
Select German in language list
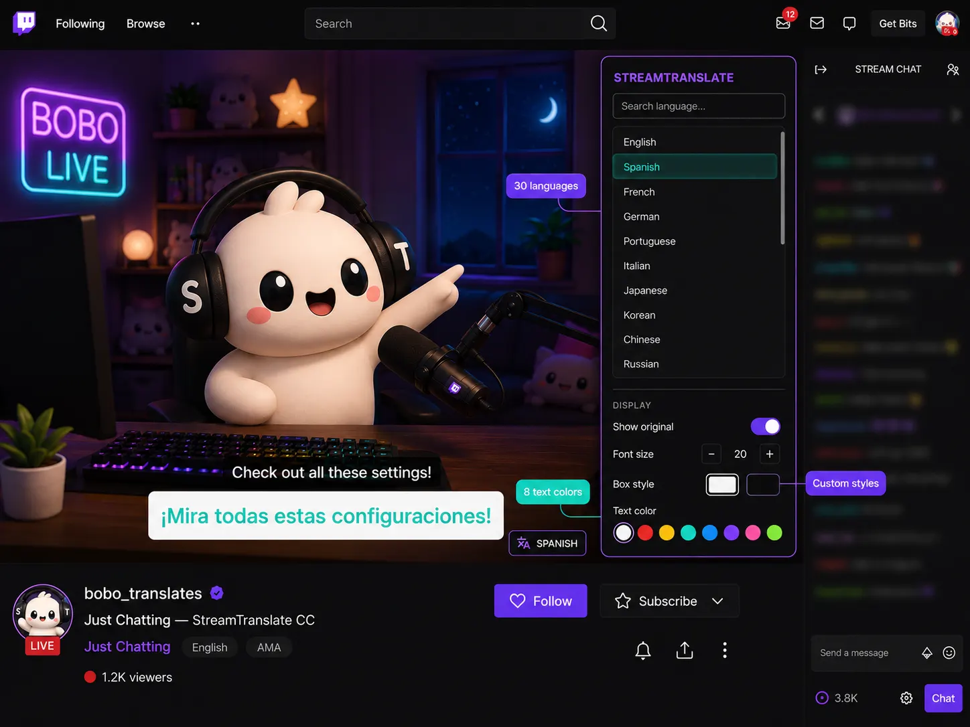695,216
